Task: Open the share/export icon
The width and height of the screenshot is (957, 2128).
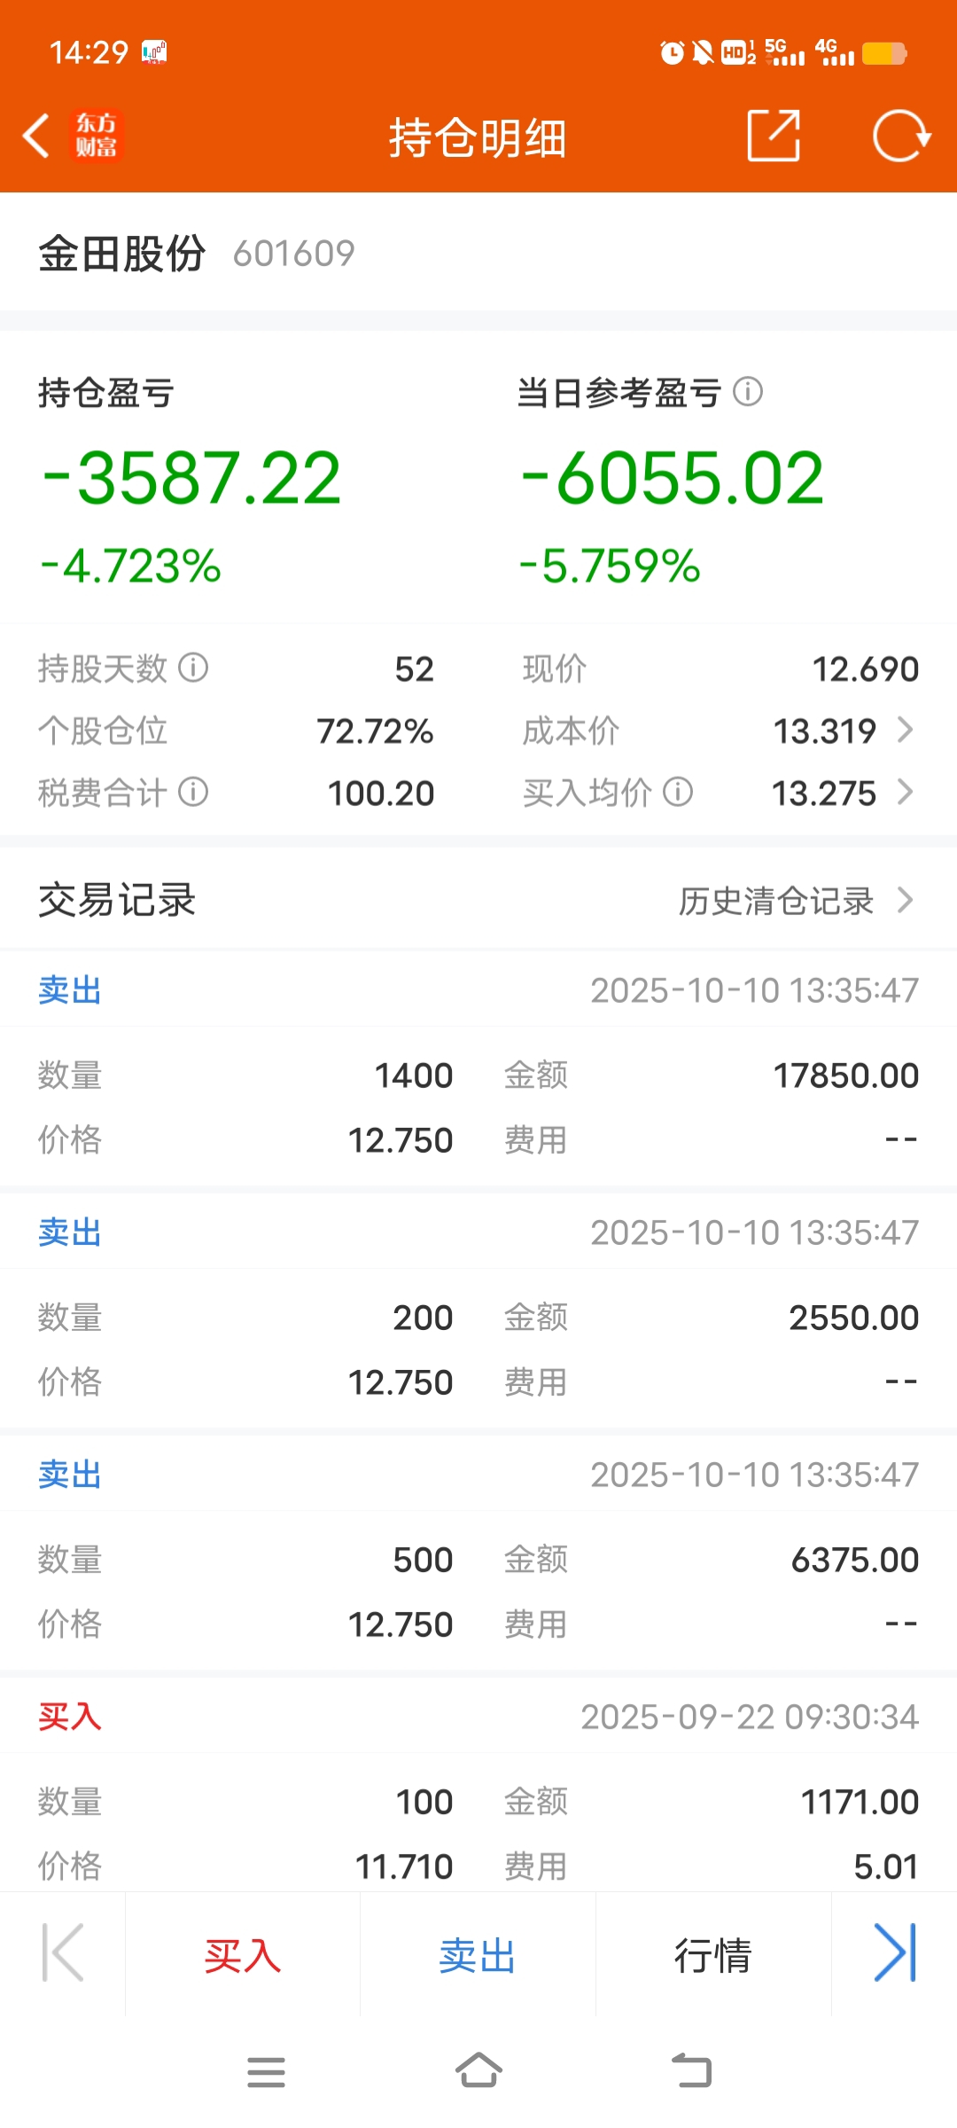Action: pyautogui.click(x=774, y=137)
